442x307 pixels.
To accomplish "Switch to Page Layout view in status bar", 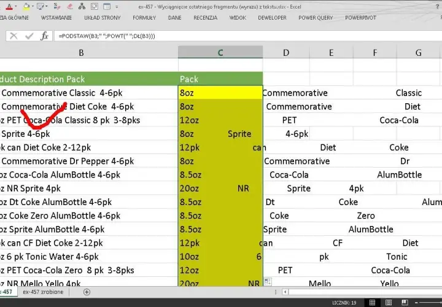I will 389,303.
